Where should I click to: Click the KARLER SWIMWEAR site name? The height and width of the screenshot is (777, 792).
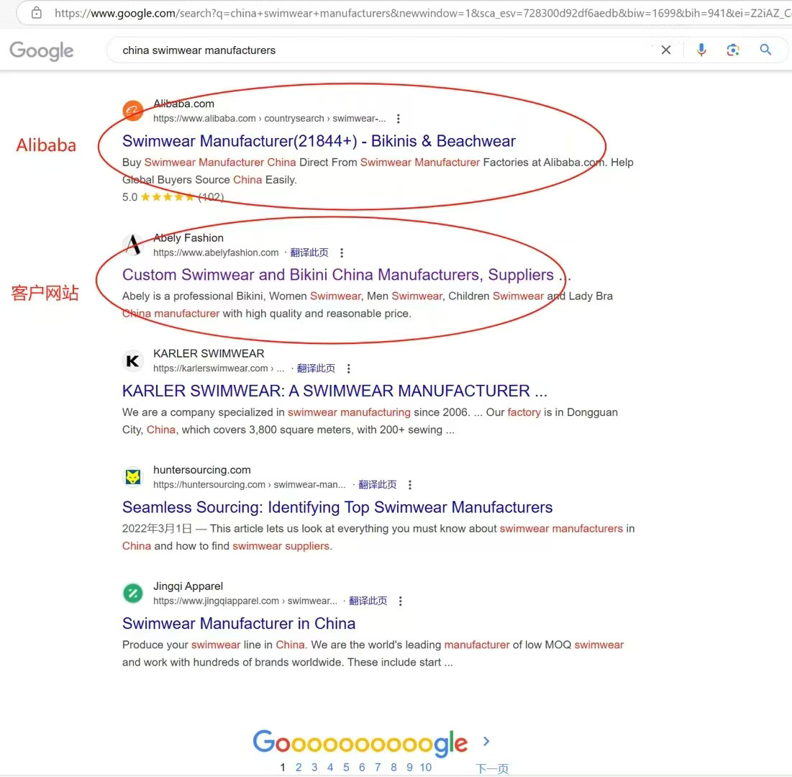209,354
